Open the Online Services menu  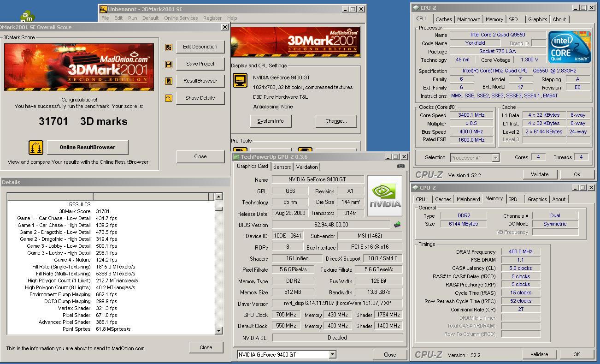coord(181,18)
